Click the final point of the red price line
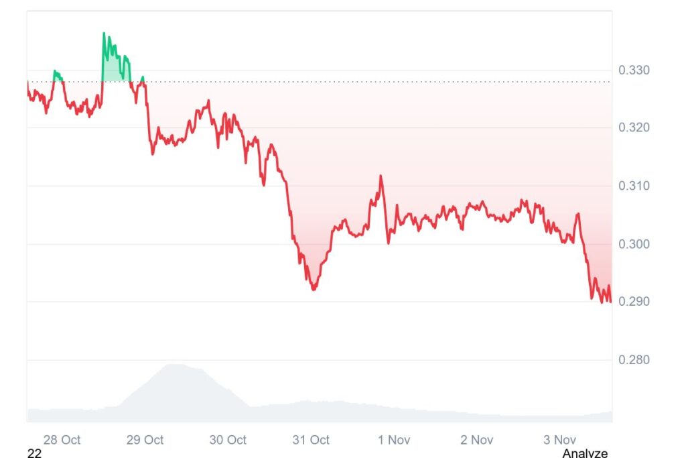Viewport: 686px width, 458px height. (610, 301)
